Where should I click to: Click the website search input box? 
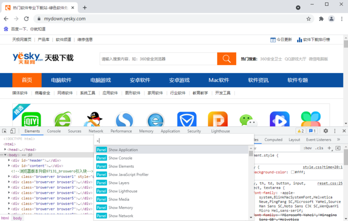click(158, 59)
